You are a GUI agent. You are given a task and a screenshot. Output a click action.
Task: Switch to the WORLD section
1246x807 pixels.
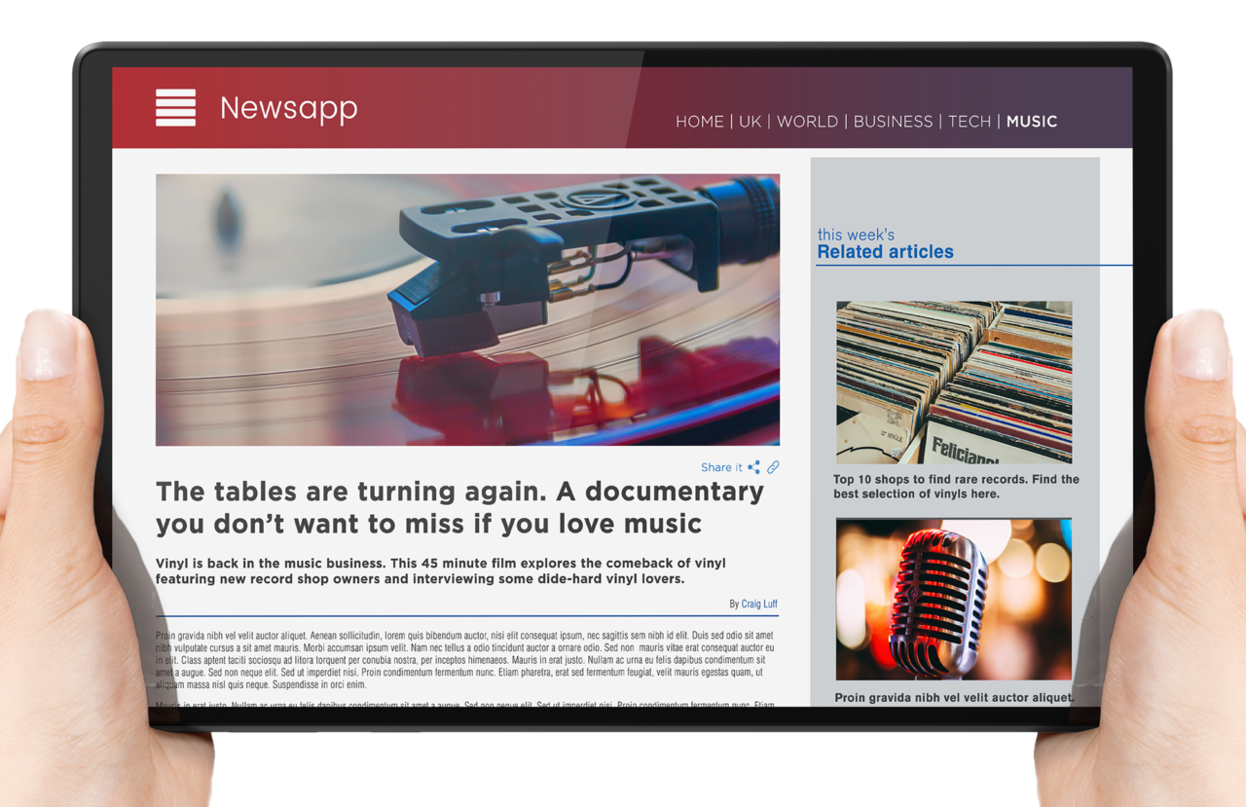[x=807, y=122]
